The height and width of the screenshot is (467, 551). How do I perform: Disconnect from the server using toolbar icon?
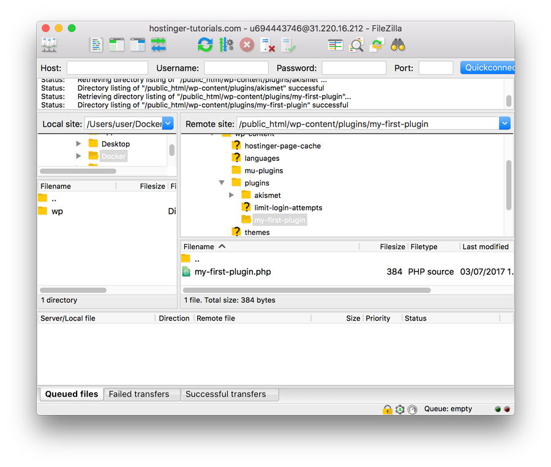(x=268, y=45)
